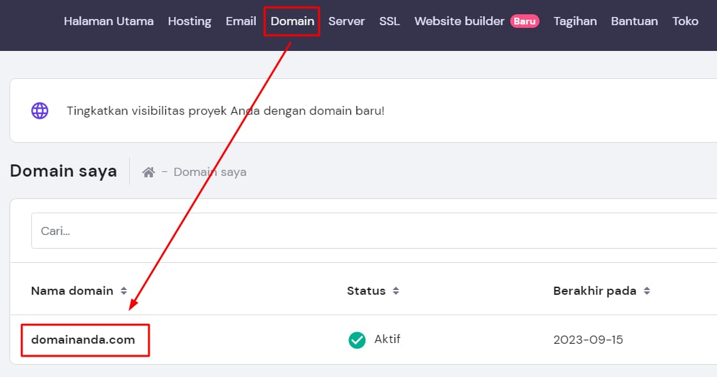Select the Domain menu item
The image size is (717, 377).
pyautogui.click(x=293, y=21)
